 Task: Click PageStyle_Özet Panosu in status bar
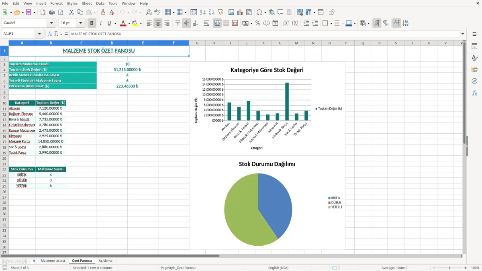click(178, 268)
